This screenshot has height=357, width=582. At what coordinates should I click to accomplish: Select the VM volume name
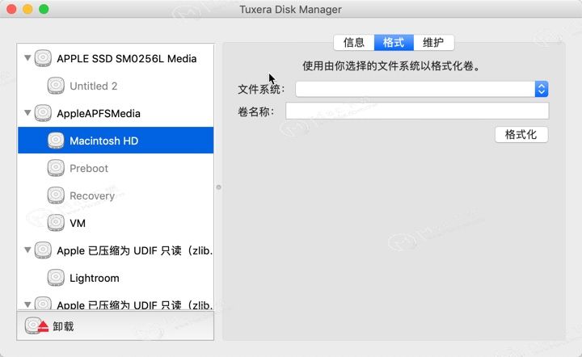(78, 223)
